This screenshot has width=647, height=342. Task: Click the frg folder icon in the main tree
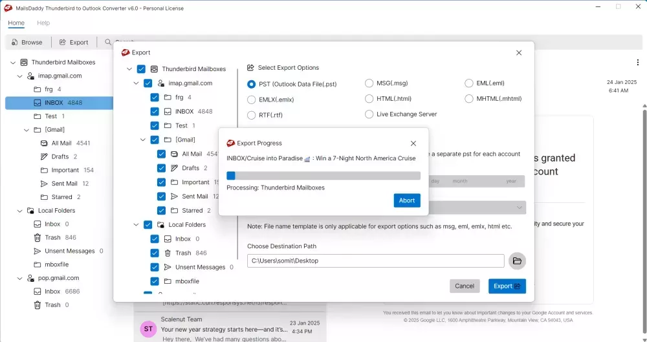click(37, 89)
